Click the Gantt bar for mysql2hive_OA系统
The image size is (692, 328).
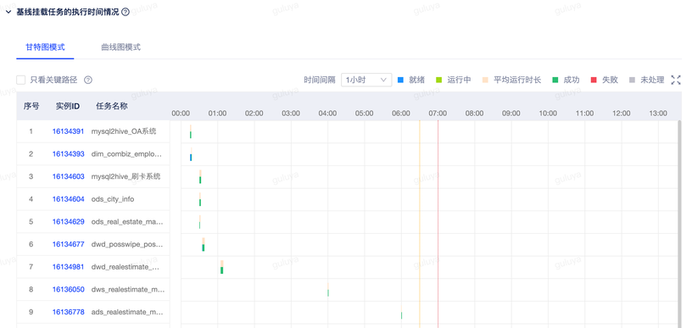(x=191, y=135)
